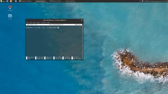
Task: Open the View menu in the terminal
Action: pos(34,23)
